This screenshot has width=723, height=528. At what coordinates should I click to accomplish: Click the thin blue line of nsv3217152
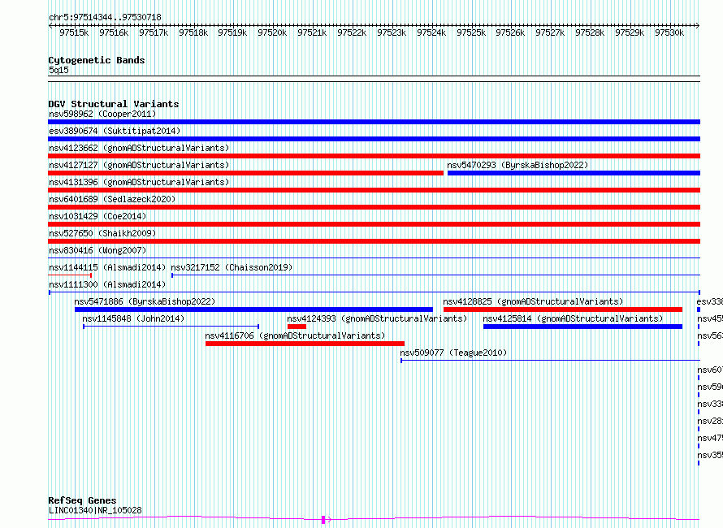[435, 275]
